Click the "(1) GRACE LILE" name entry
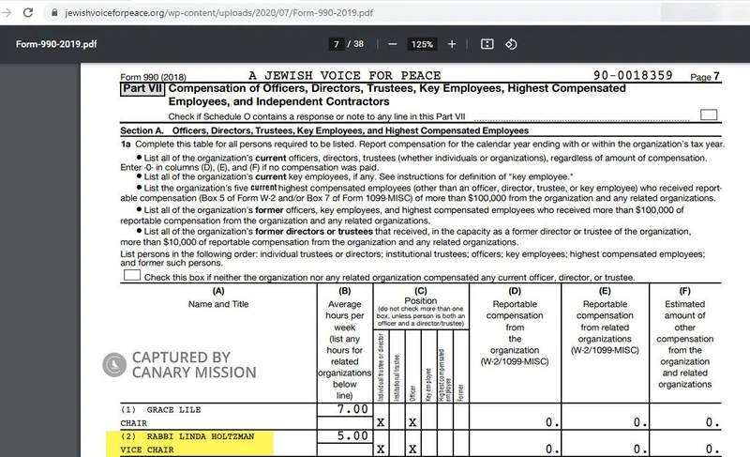 160,410
